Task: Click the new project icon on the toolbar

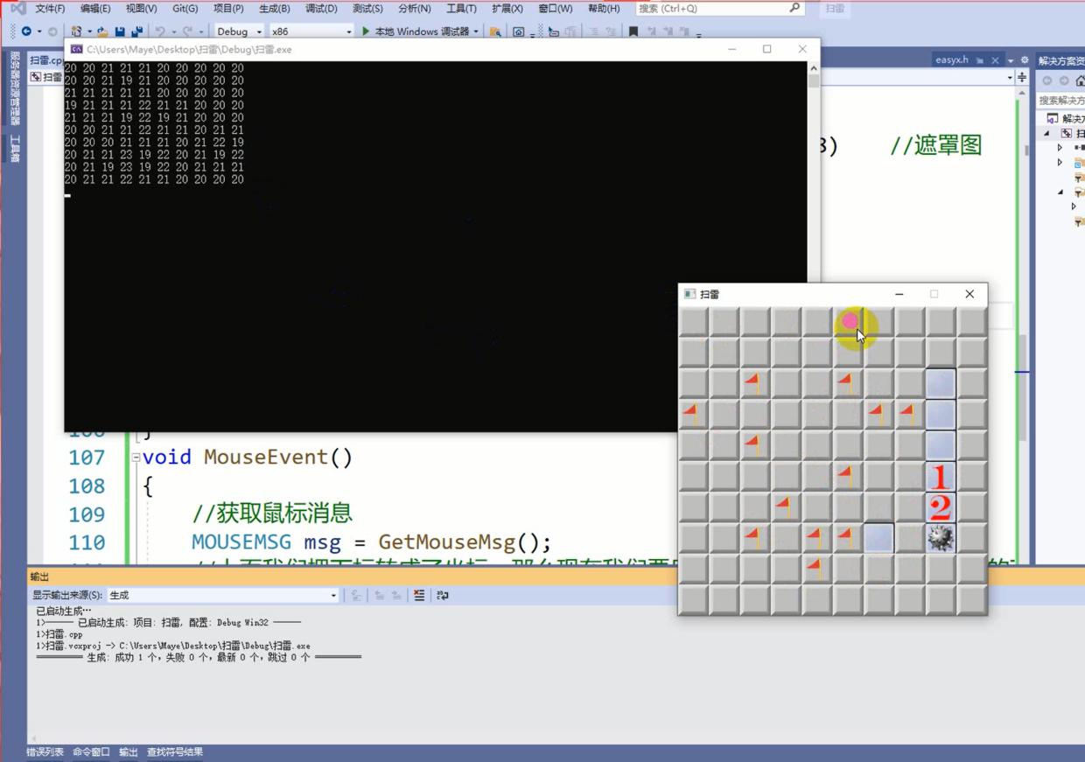Action: point(76,31)
